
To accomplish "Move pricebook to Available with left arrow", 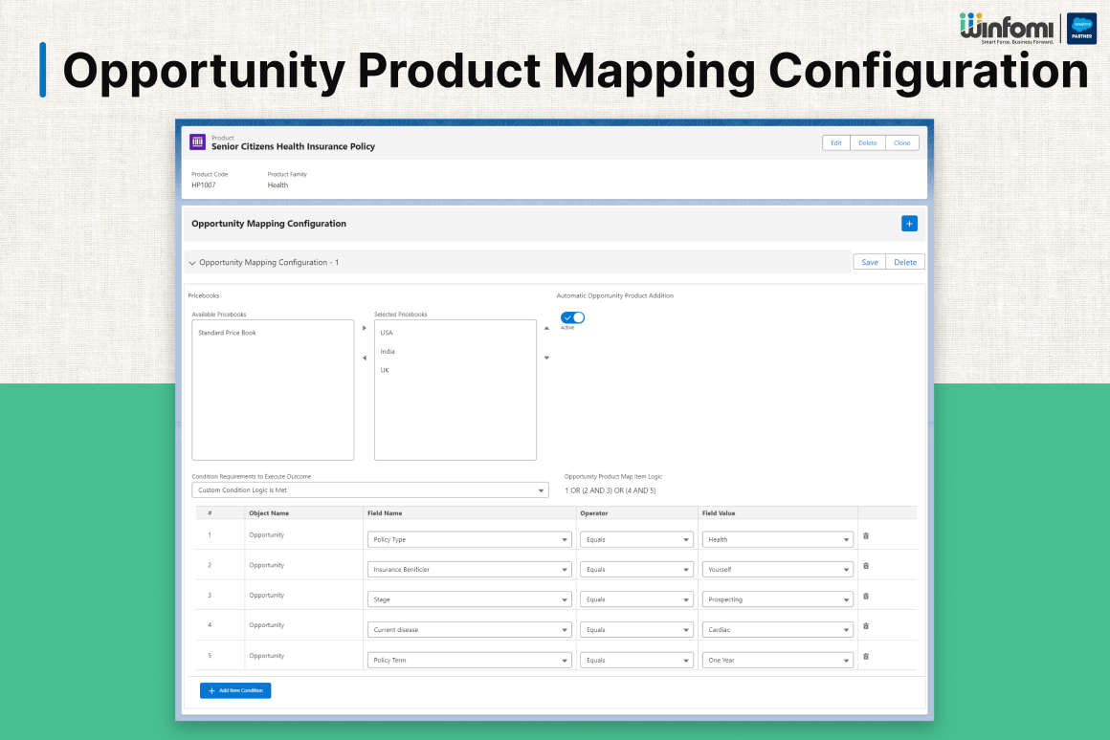I will pyautogui.click(x=365, y=358).
